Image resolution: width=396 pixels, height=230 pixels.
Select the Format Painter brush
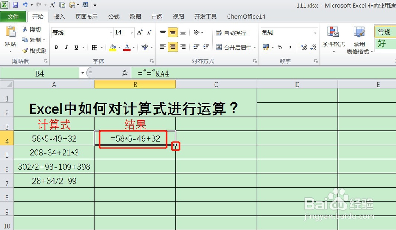coord(25,51)
